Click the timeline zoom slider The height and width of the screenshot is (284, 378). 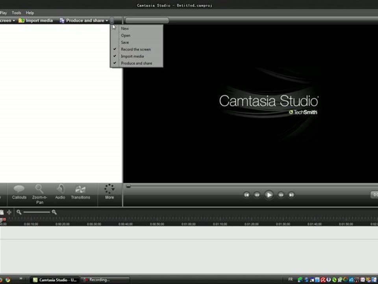pyautogui.click(x=37, y=212)
